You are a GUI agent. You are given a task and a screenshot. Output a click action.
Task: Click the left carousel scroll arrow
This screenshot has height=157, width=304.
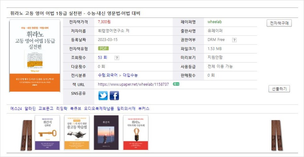coord(27,135)
